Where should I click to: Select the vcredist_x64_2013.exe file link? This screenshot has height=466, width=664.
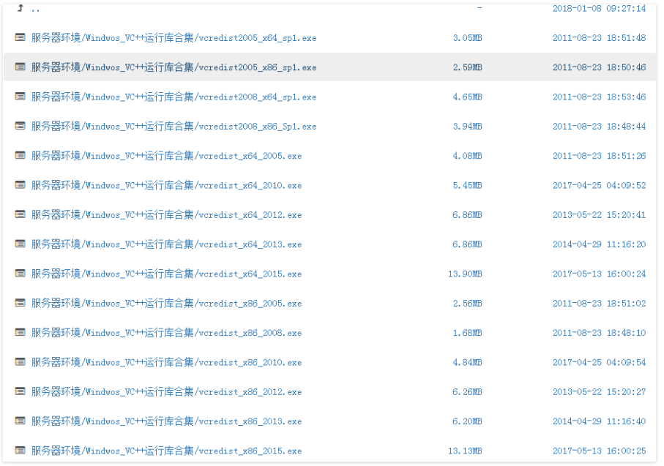click(x=166, y=244)
